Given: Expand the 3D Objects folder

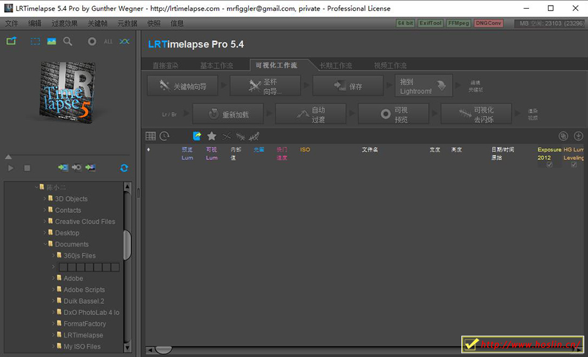Looking at the screenshot, I should click(45, 199).
